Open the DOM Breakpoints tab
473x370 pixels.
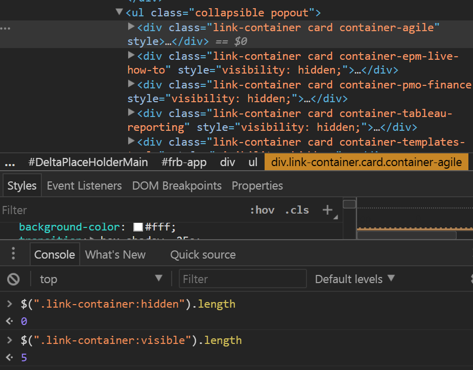pos(177,186)
